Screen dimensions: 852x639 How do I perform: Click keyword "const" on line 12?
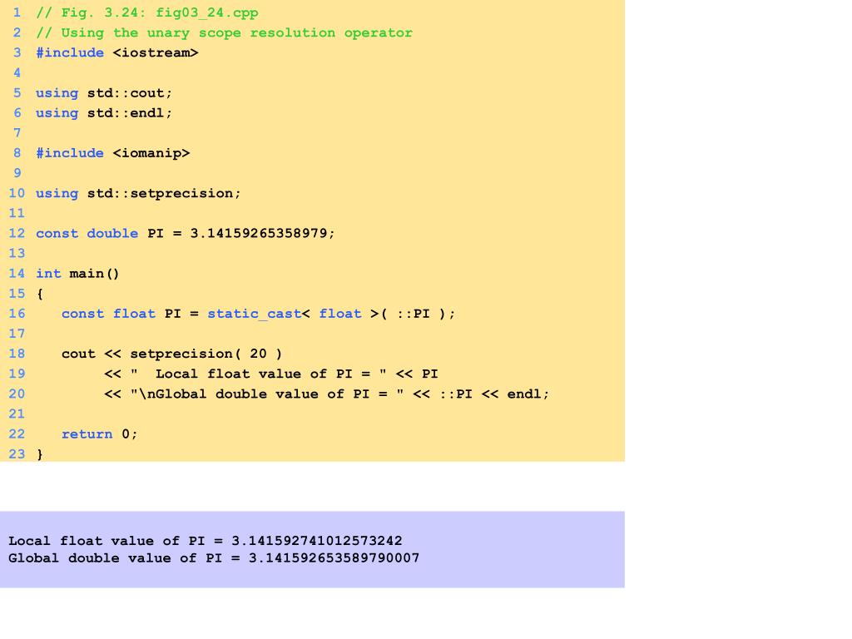(x=57, y=234)
